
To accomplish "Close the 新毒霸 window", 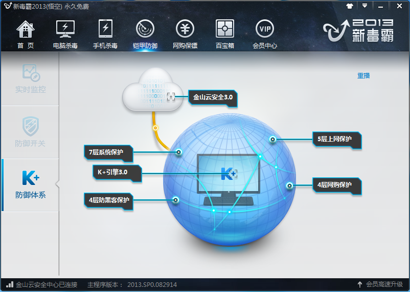I will click(x=399, y=6).
